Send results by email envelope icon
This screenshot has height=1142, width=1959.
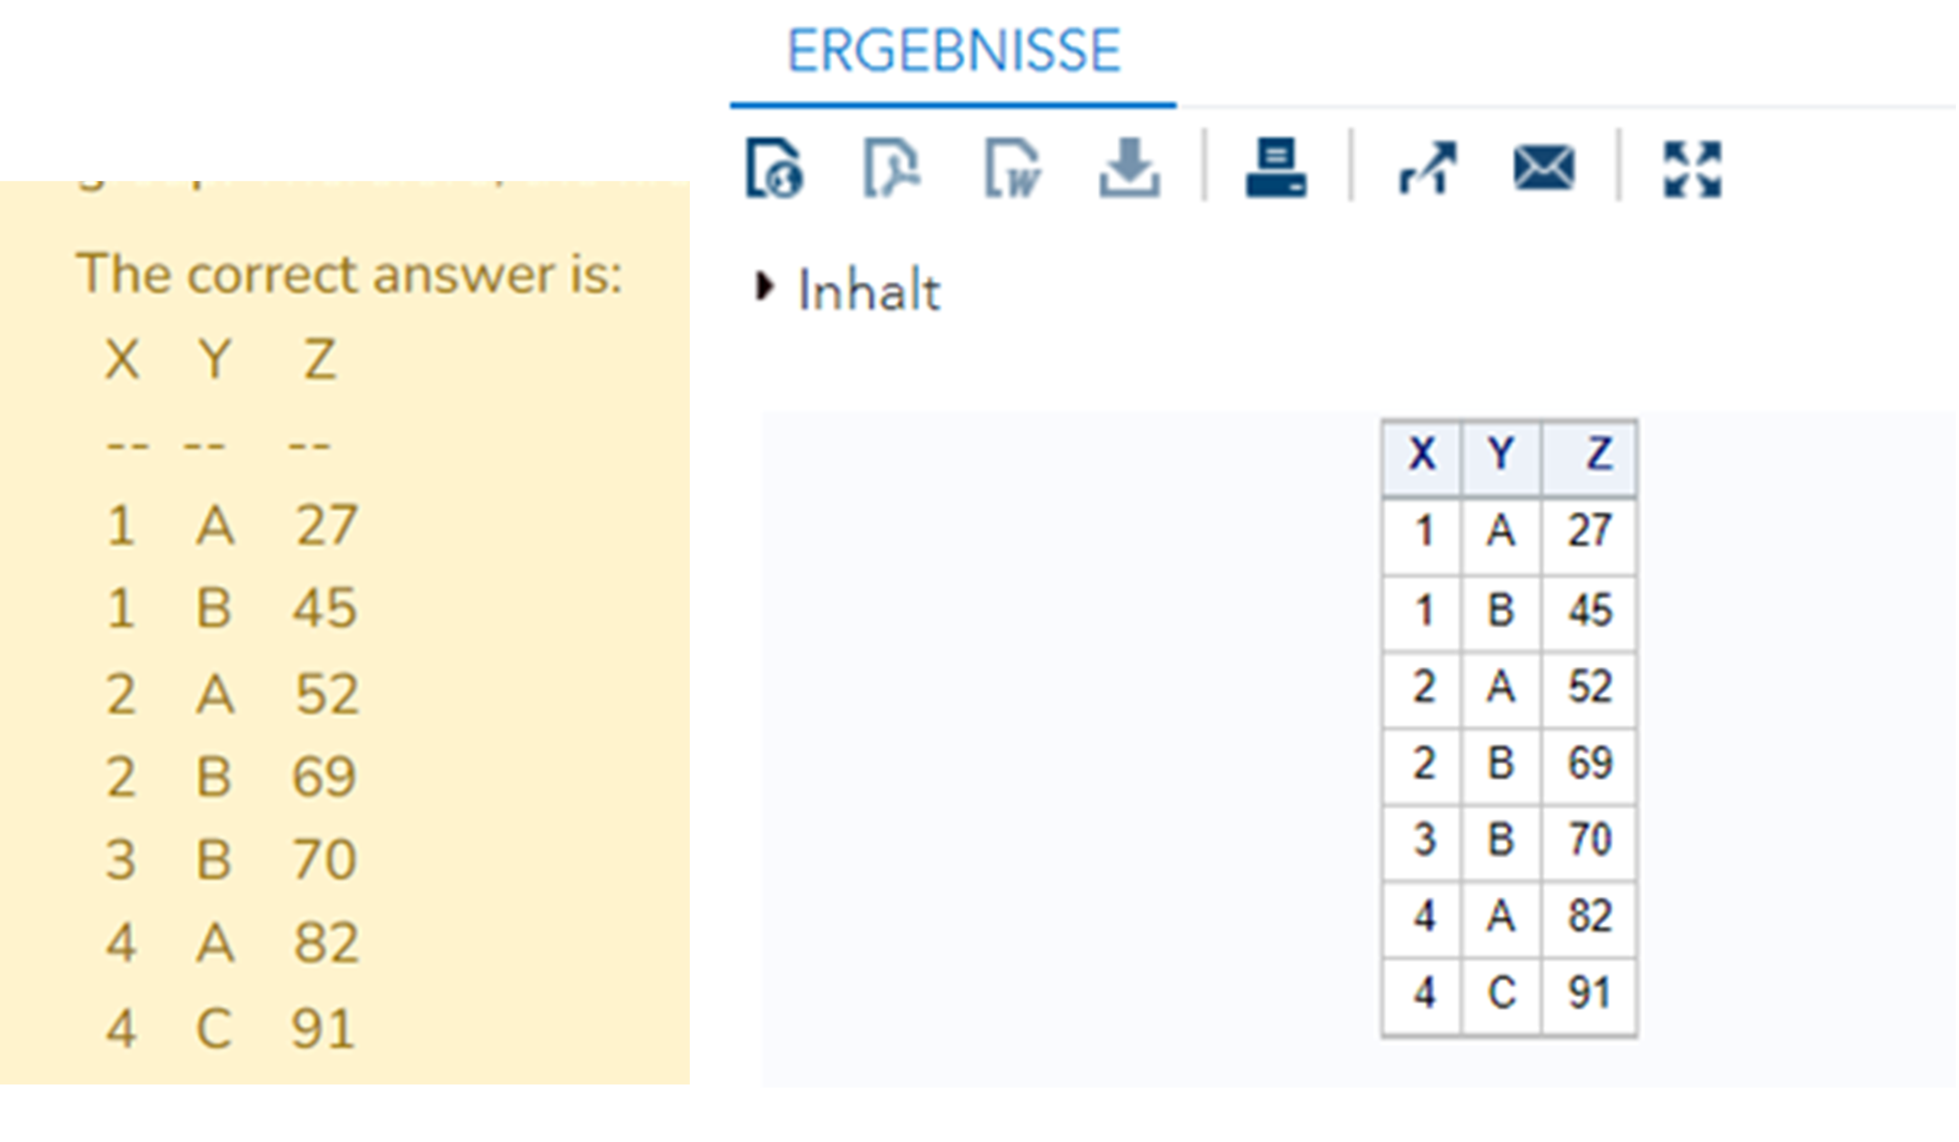pyautogui.click(x=1544, y=168)
